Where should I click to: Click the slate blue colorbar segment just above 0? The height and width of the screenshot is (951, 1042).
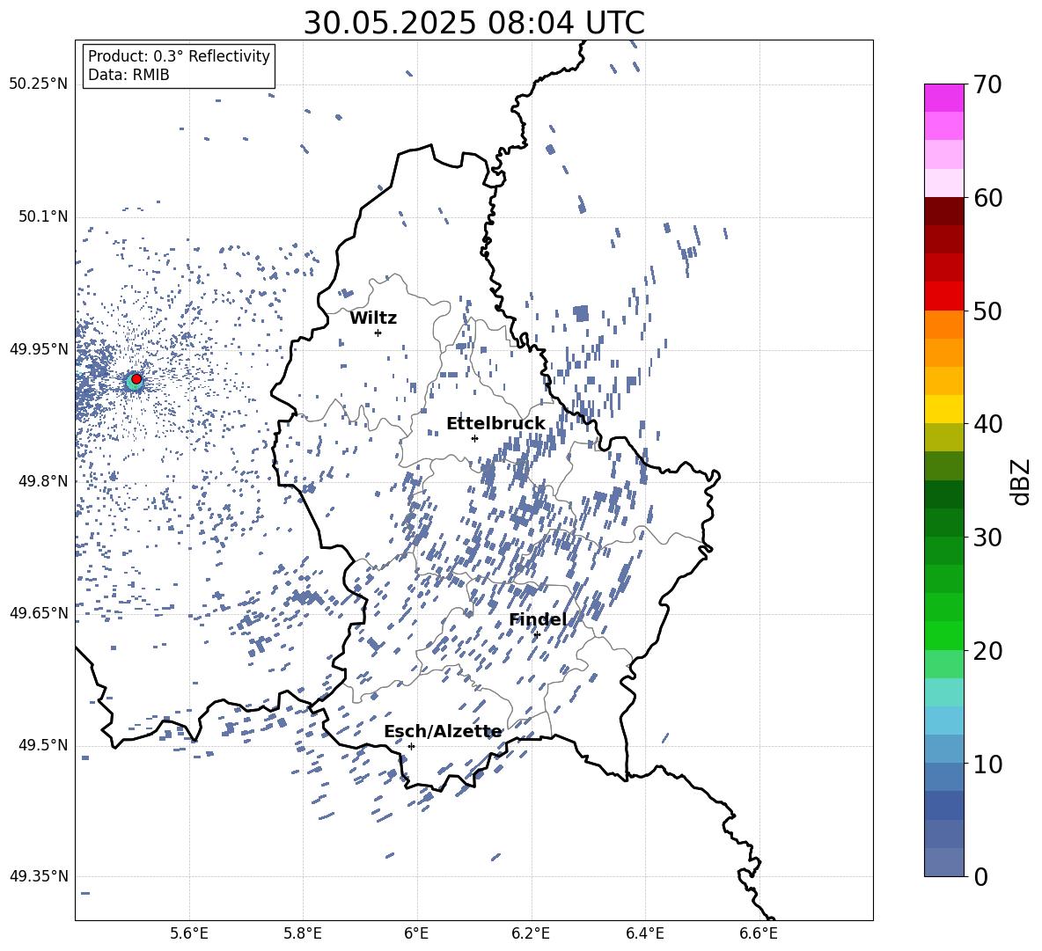pos(944,862)
